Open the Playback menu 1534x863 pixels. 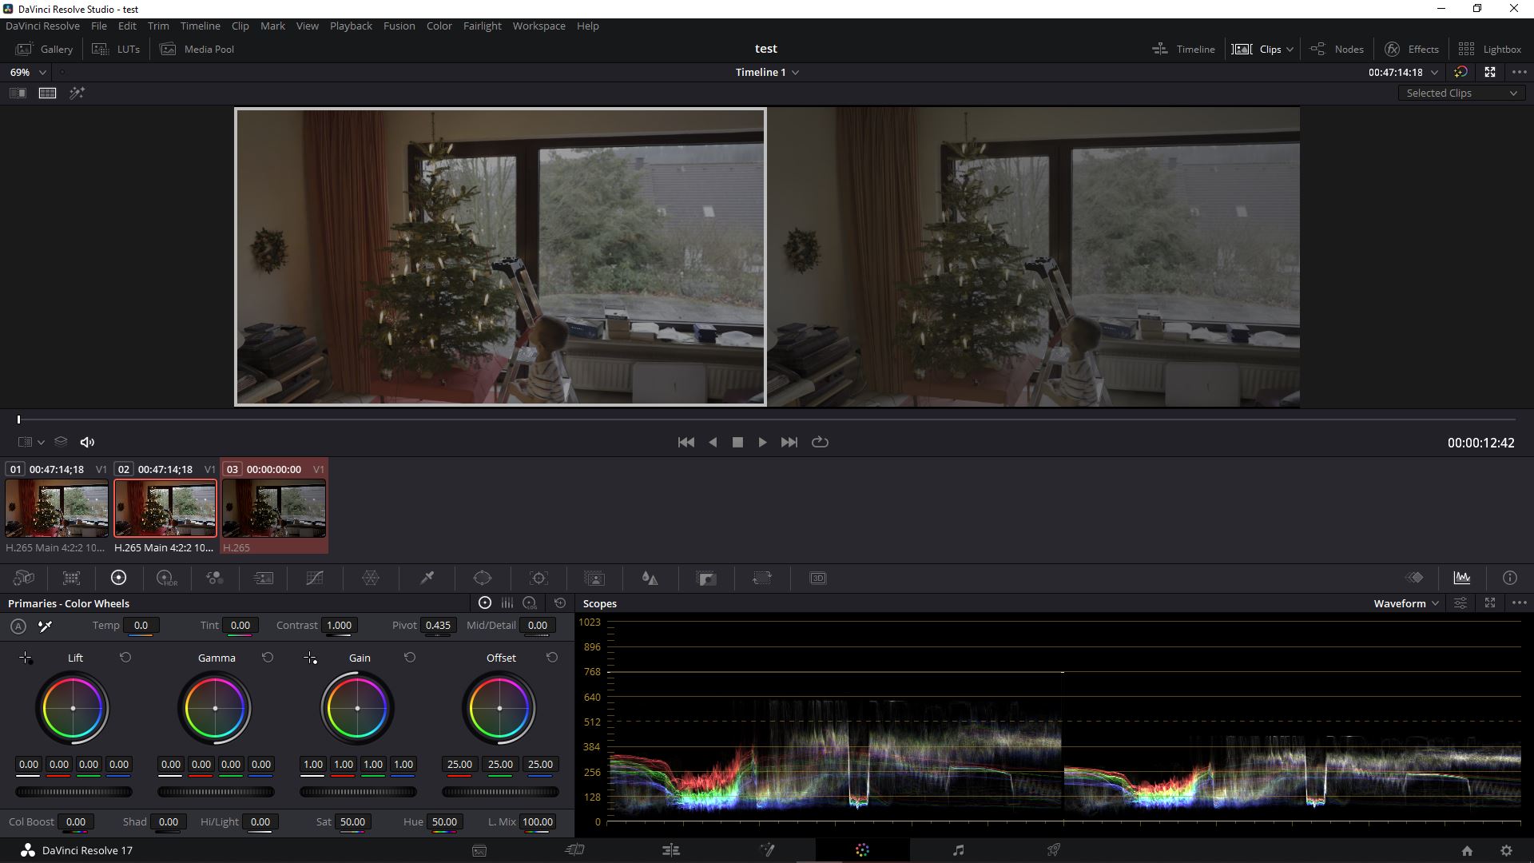(x=350, y=26)
